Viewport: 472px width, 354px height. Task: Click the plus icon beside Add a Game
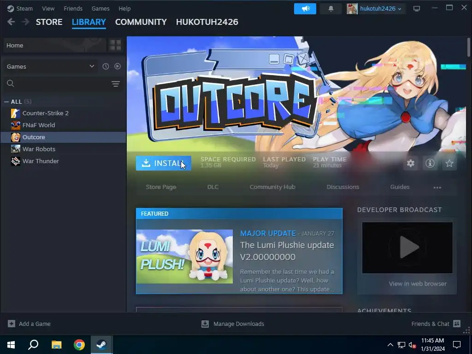point(12,324)
